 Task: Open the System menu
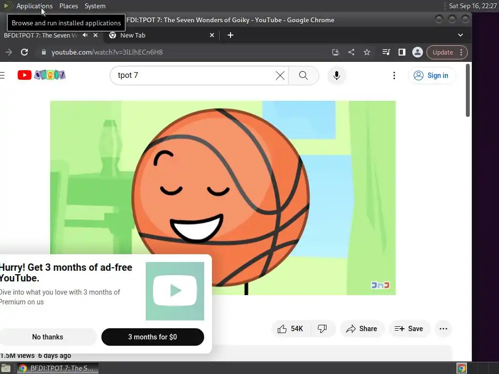pos(95,6)
